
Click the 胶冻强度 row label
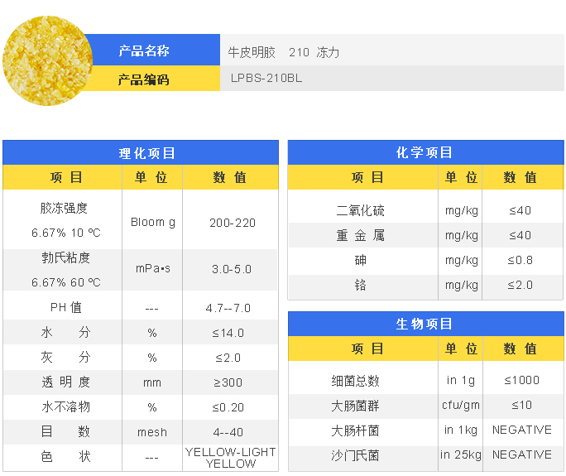click(64, 209)
